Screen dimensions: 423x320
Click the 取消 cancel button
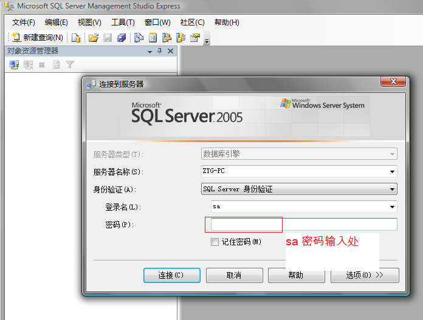tap(235, 275)
